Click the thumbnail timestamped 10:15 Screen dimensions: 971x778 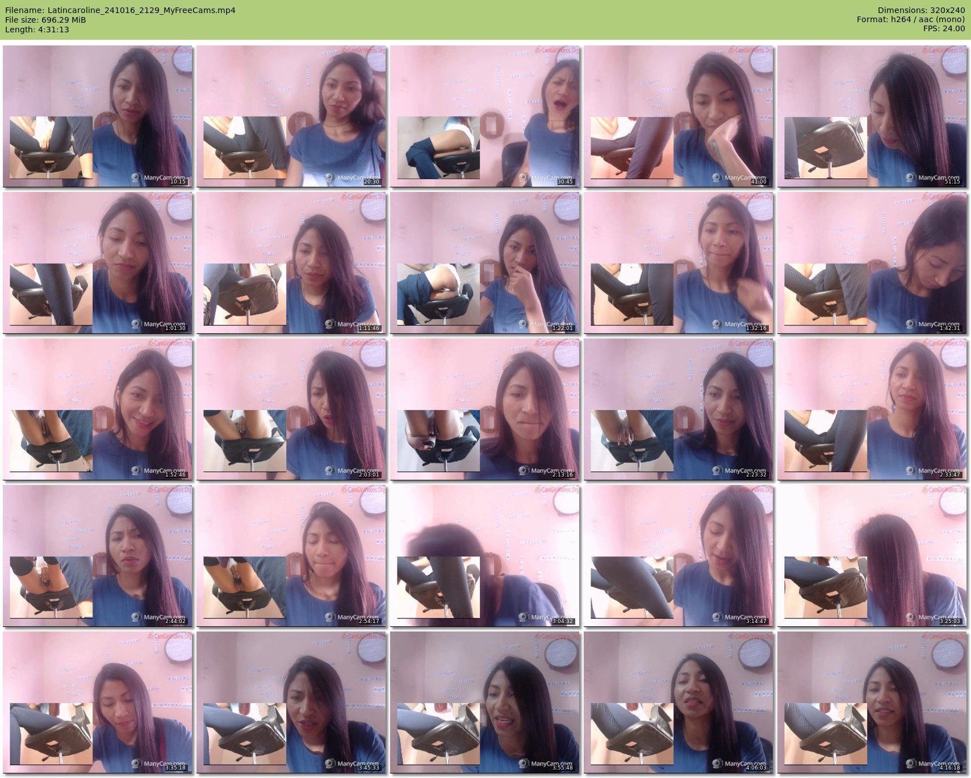(98, 116)
